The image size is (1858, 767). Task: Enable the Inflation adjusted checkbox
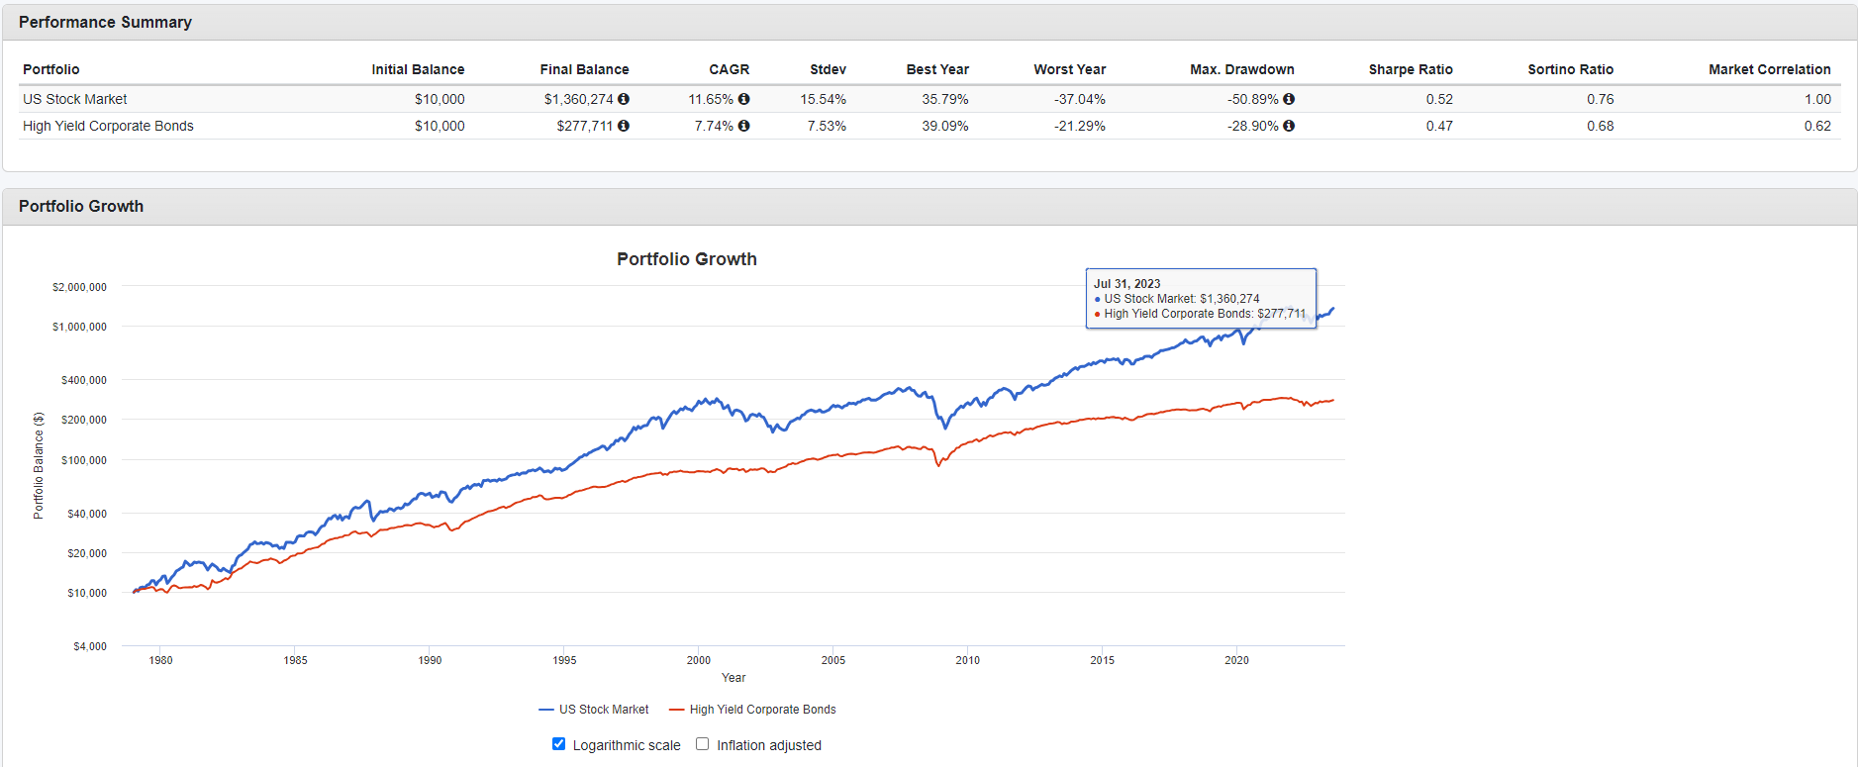[702, 744]
